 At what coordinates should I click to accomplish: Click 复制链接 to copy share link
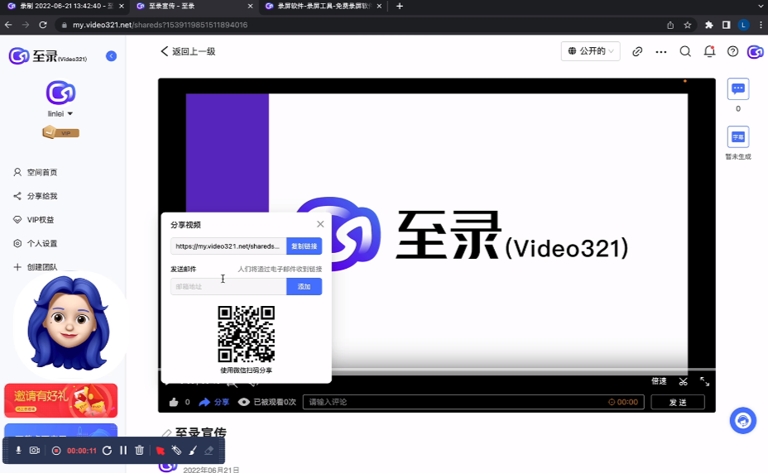305,246
